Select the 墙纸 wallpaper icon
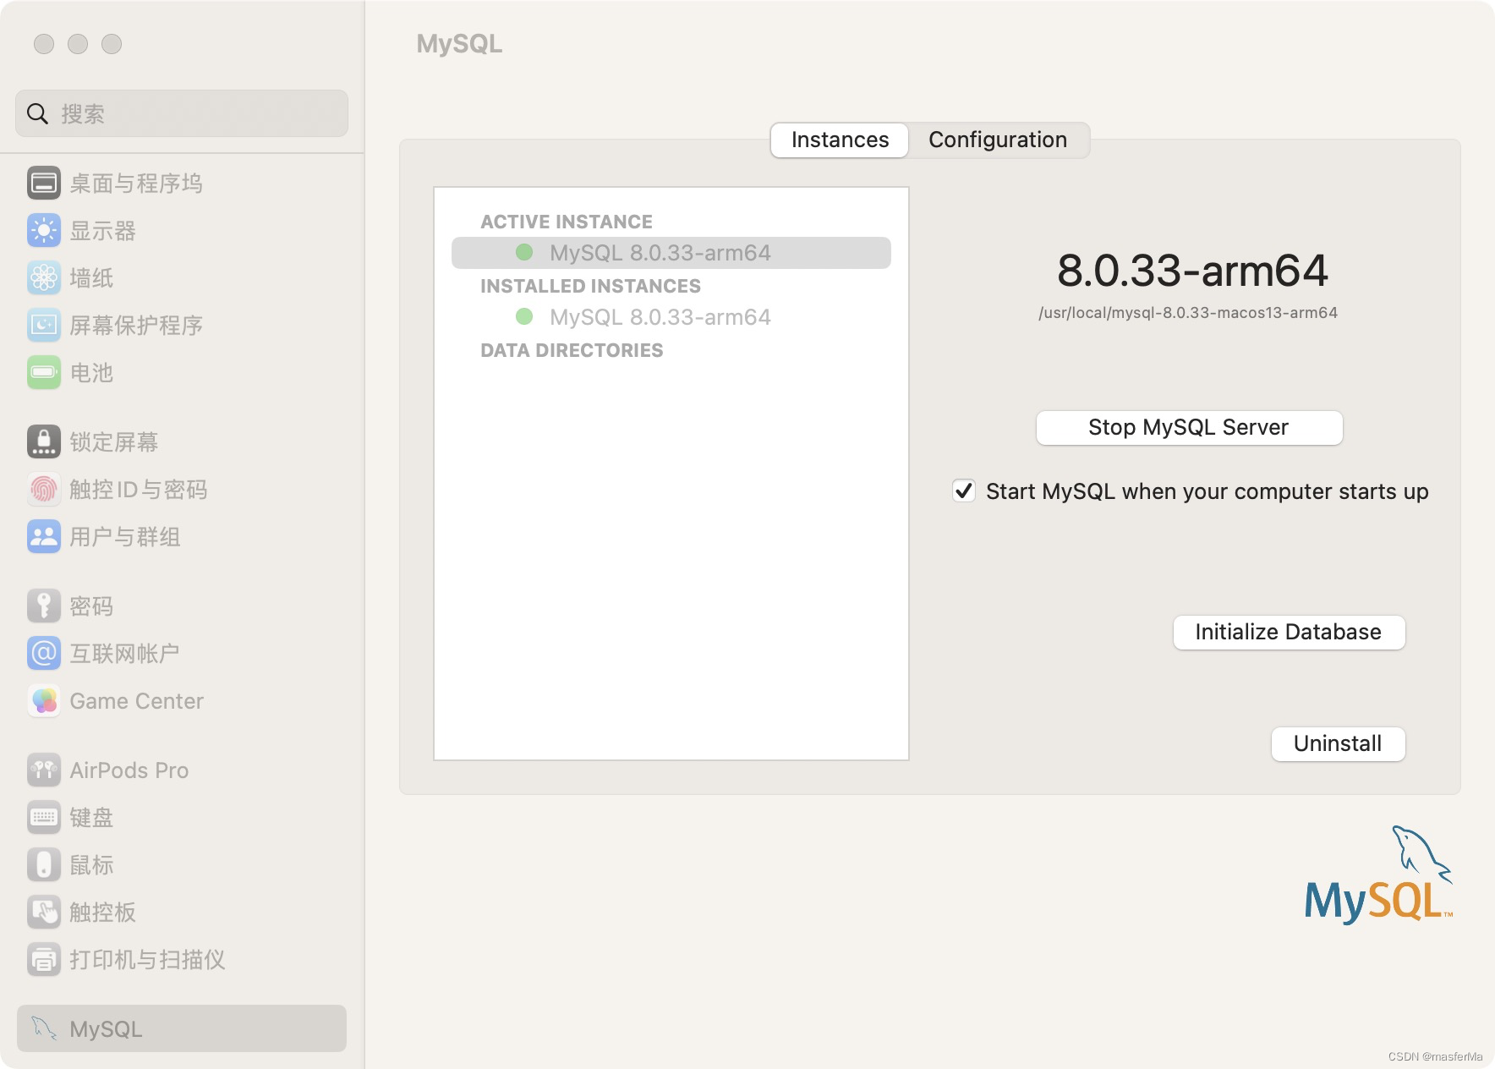The width and height of the screenshot is (1495, 1069). (43, 277)
